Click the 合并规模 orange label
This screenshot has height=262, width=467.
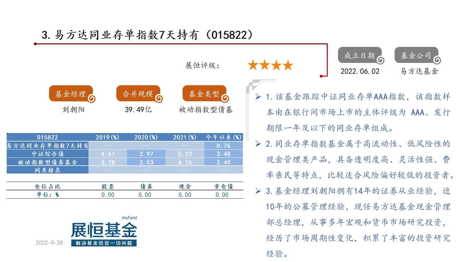[138, 93]
